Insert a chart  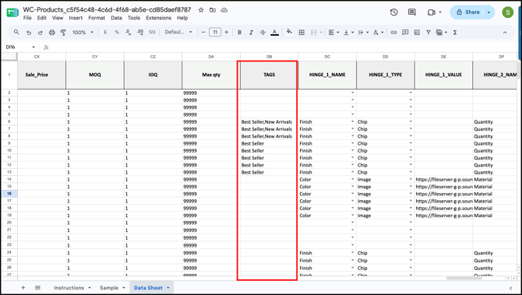417,32
